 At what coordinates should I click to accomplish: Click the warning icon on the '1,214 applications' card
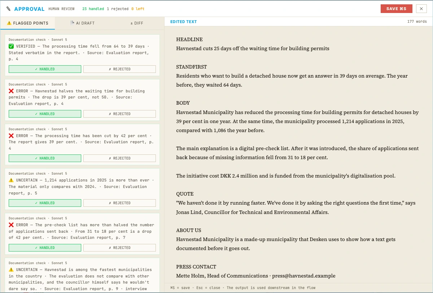pos(11,180)
